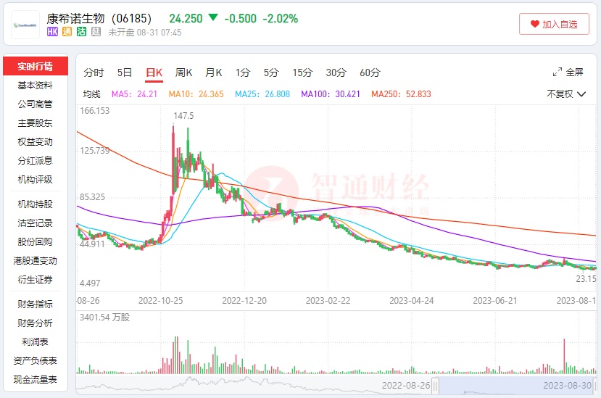The height and width of the screenshot is (398, 601).
Task: Open 机构持股 sidebar item
Action: (x=36, y=204)
